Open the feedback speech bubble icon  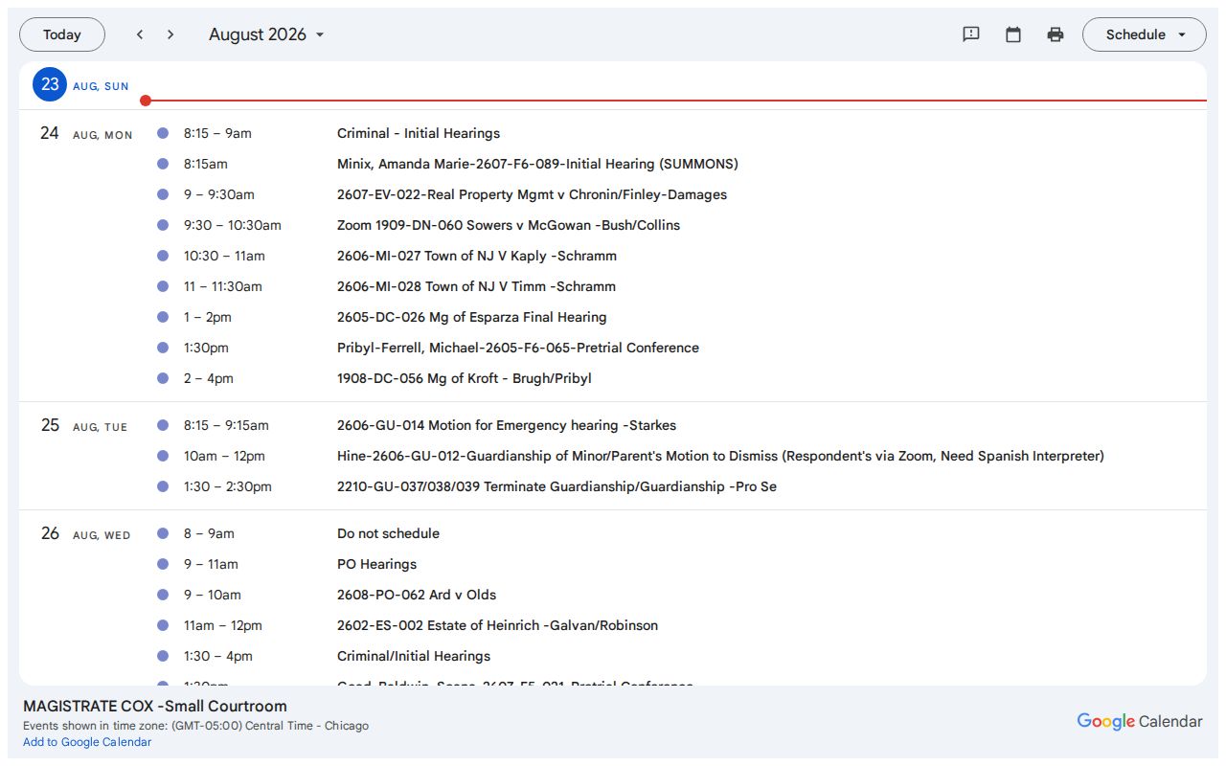(x=971, y=34)
